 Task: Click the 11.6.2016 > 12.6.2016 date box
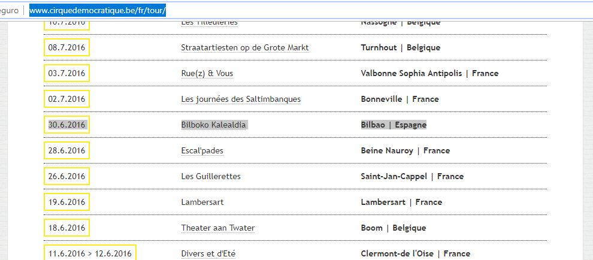point(90,253)
